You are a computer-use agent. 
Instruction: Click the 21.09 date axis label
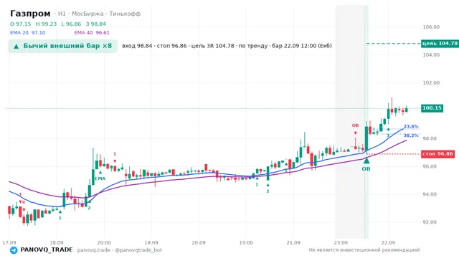tap(293, 242)
